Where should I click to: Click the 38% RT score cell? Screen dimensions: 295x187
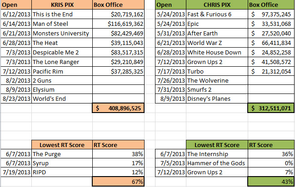point(118,154)
